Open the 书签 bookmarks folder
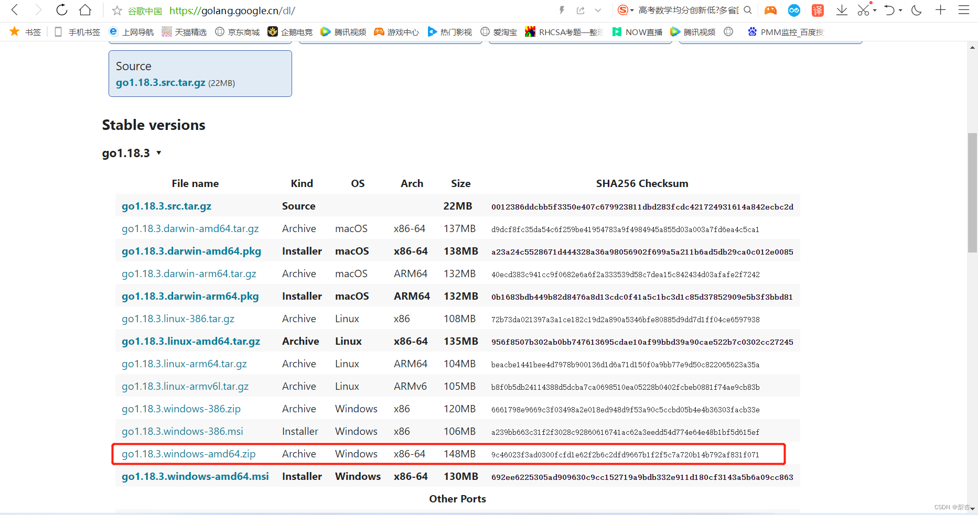Viewport: 978px width, 515px height. pyautogui.click(x=25, y=32)
